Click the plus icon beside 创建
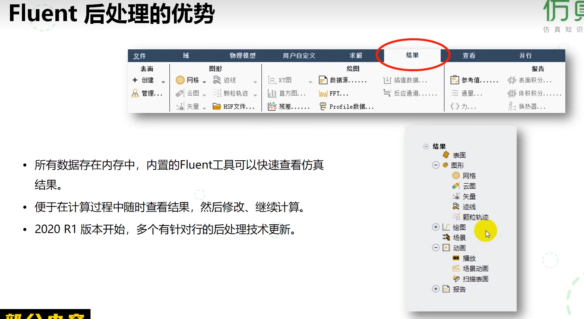The width and height of the screenshot is (584, 319). tap(135, 80)
